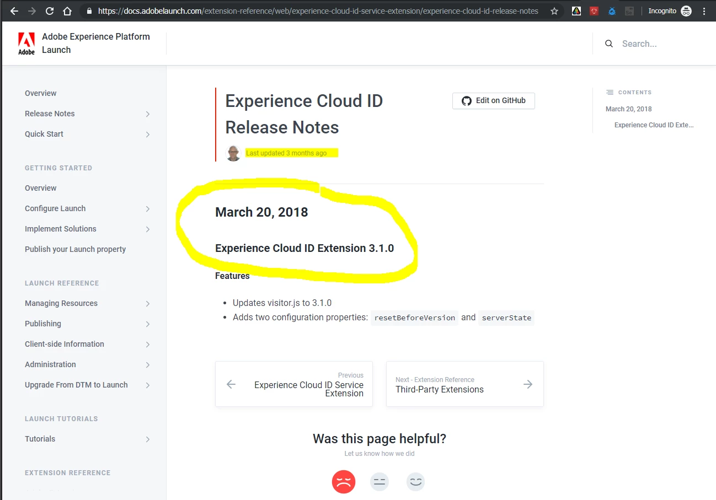
Task: Click the author avatar photo
Action: (234, 153)
